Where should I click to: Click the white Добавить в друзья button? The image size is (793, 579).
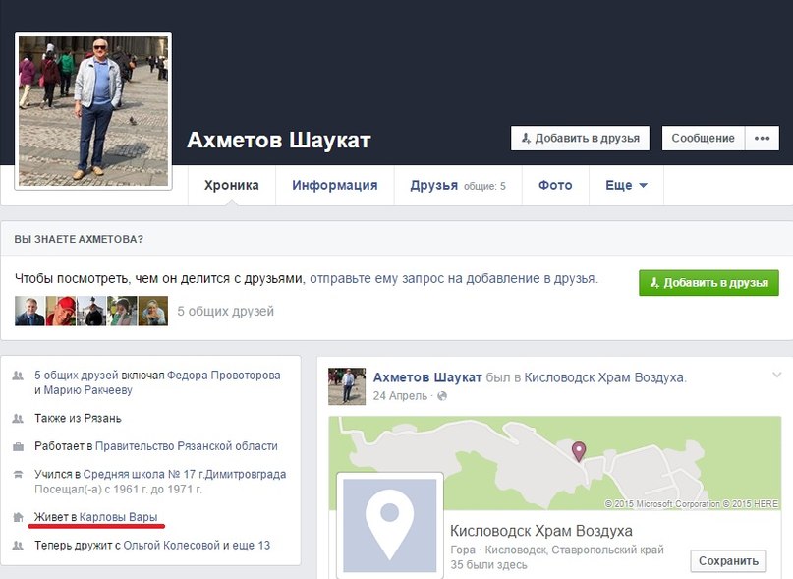click(581, 139)
